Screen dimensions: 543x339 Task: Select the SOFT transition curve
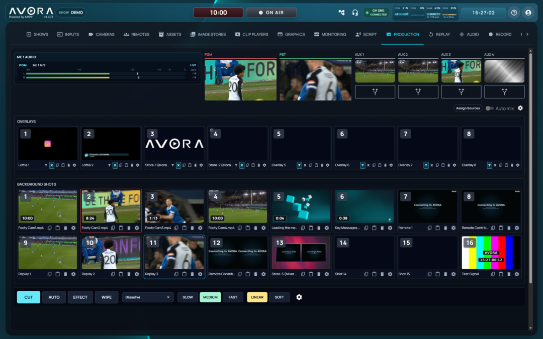pos(279,297)
